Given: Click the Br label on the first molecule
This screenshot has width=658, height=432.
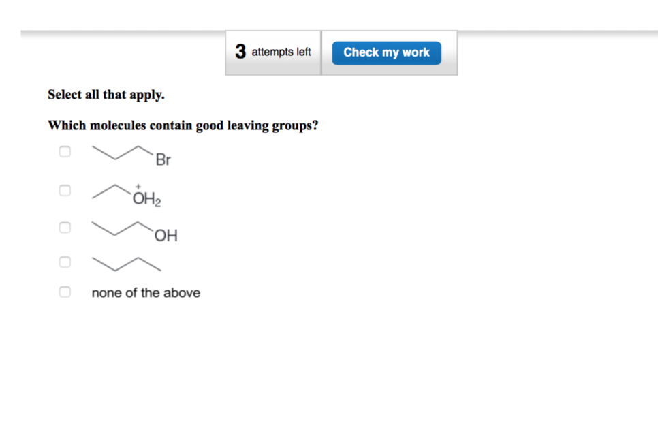Looking at the screenshot, I should tap(163, 160).
